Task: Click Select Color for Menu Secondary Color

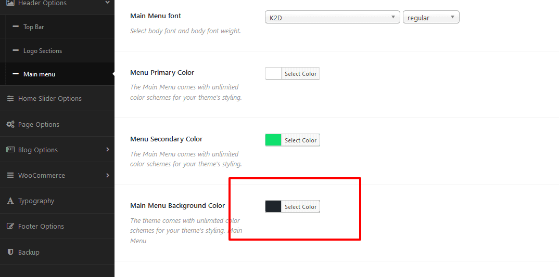Action: click(x=300, y=140)
